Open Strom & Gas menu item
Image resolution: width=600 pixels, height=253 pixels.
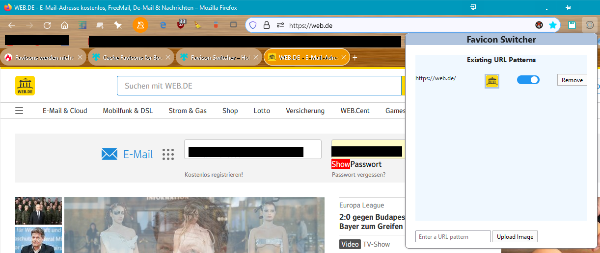188,111
